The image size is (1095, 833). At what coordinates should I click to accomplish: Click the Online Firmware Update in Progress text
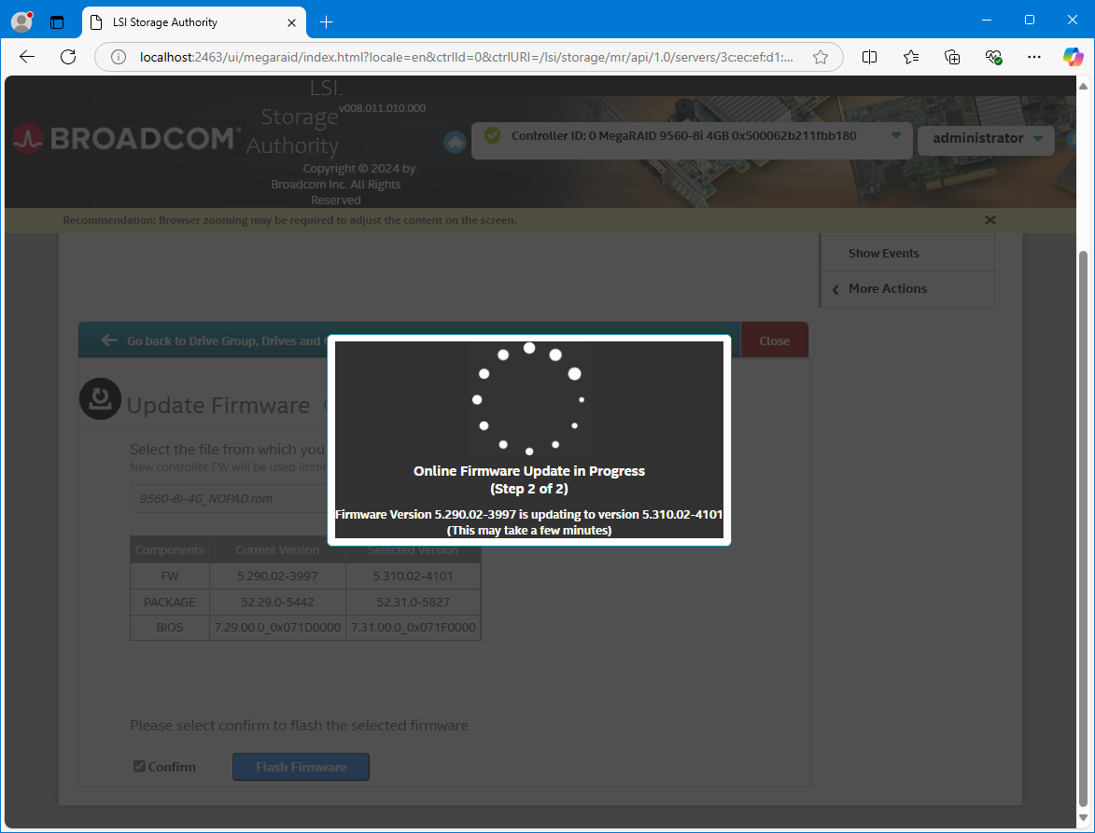(529, 471)
